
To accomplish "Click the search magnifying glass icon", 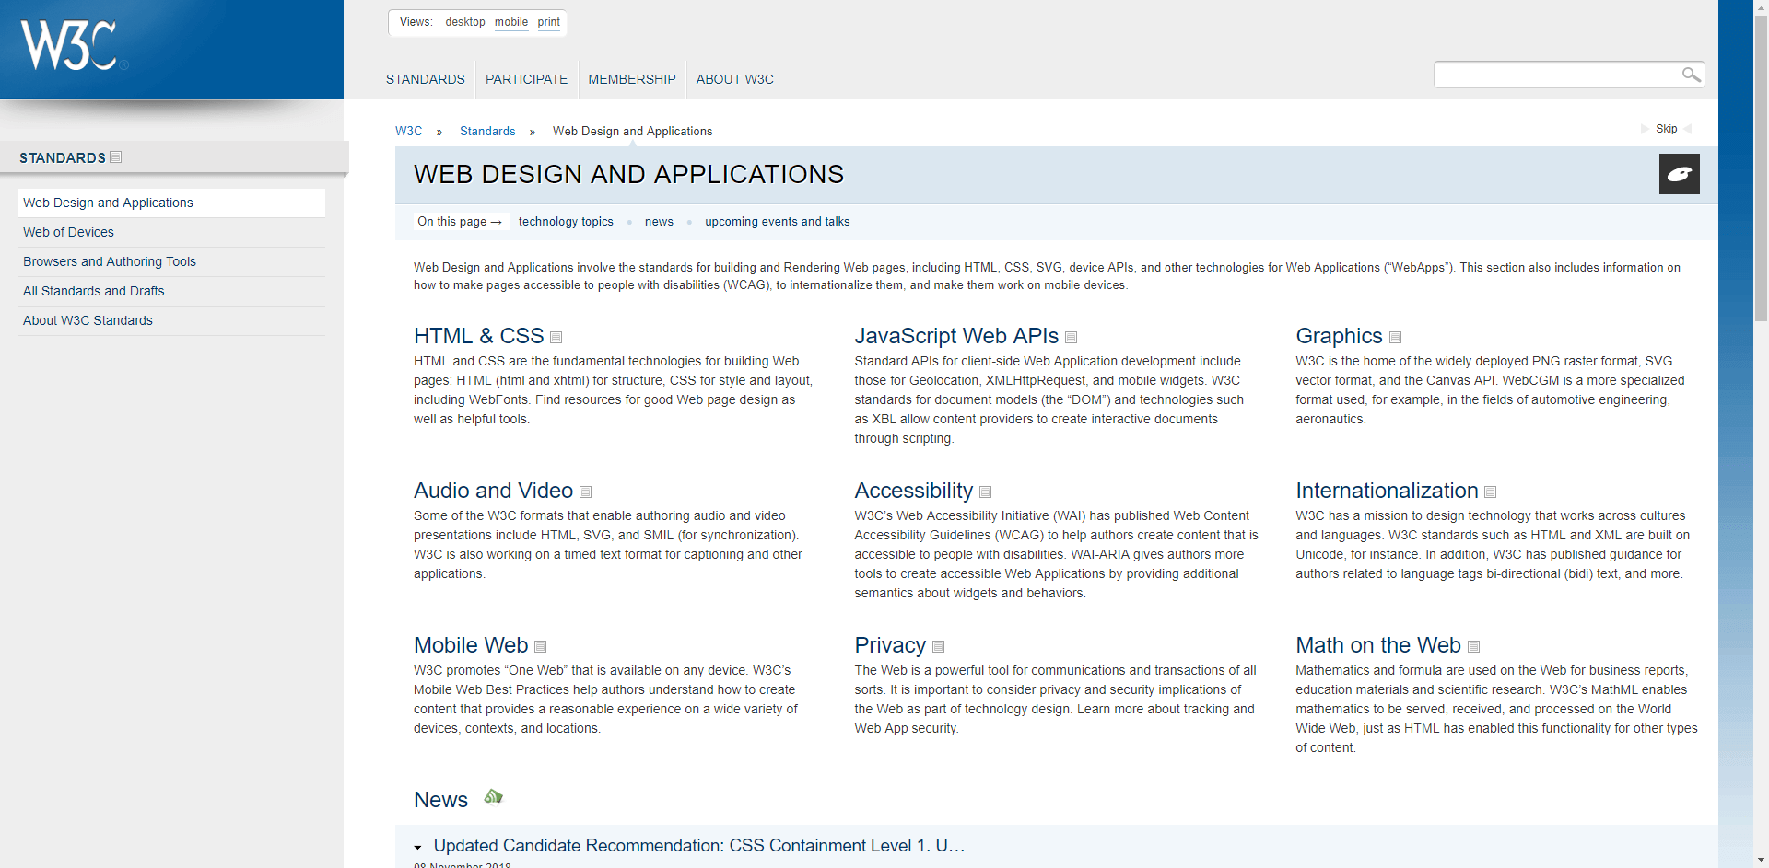I will coord(1692,75).
